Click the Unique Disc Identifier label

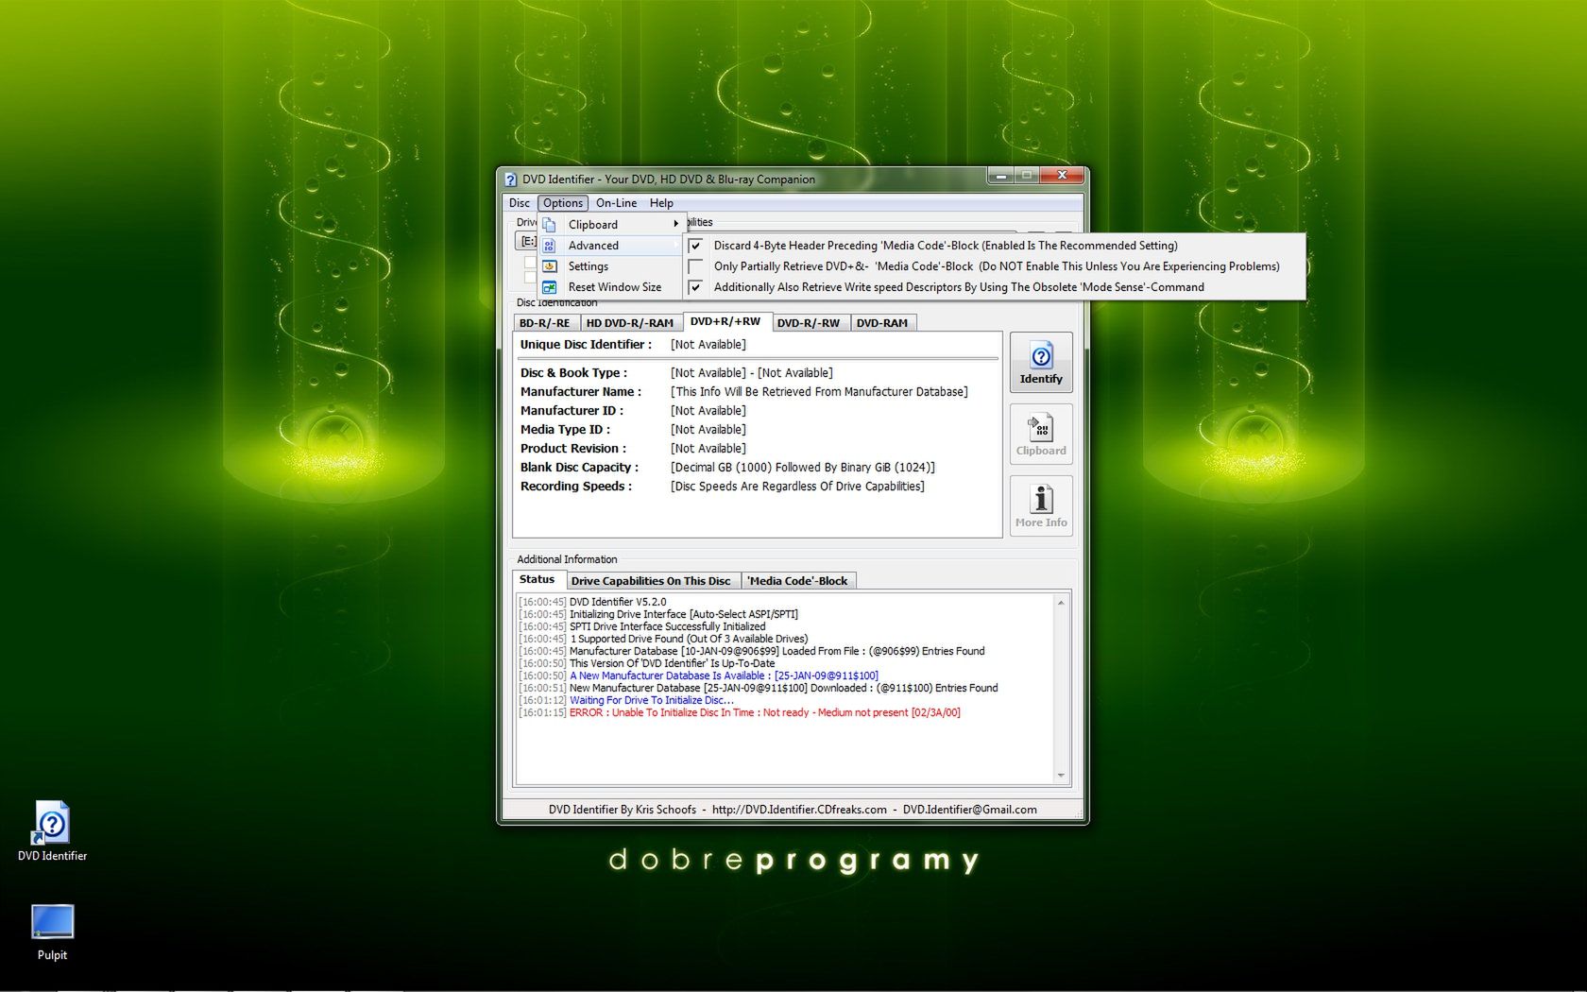(586, 345)
